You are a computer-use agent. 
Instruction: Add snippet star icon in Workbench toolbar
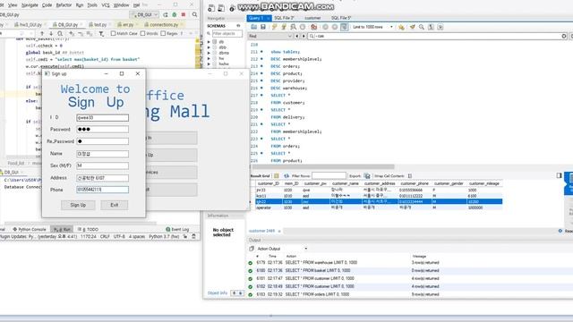[401, 27]
